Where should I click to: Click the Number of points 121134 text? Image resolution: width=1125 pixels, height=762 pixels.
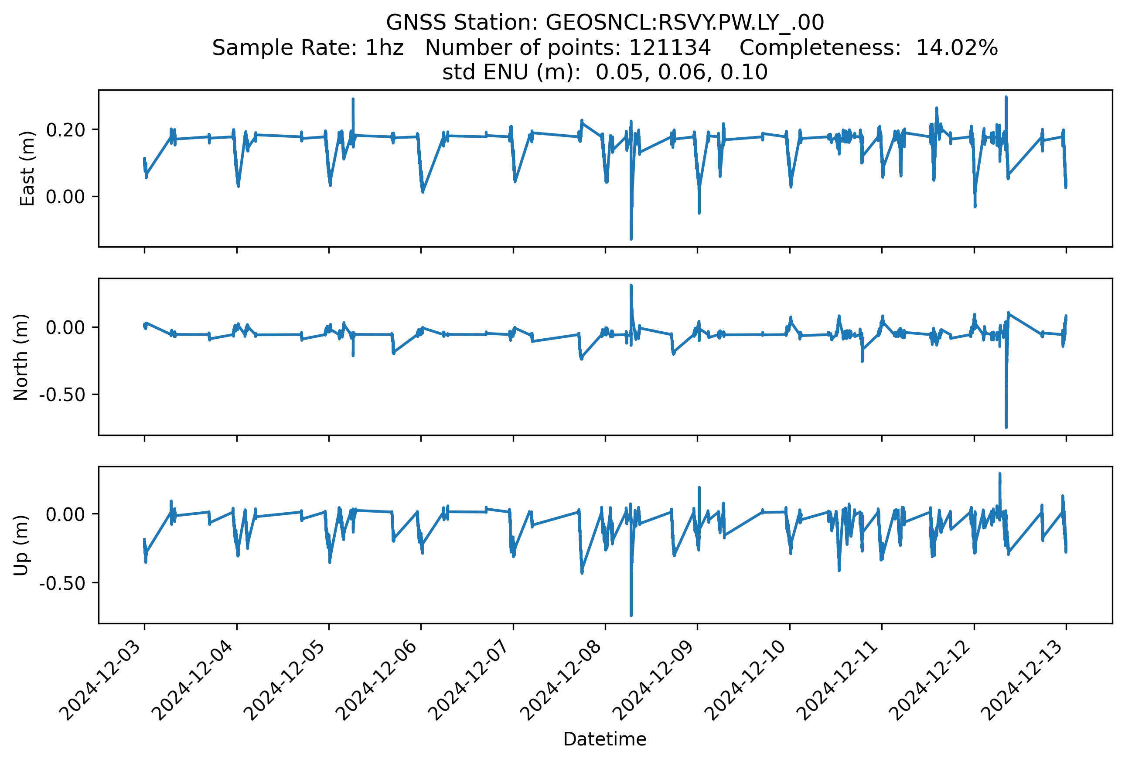(x=568, y=48)
